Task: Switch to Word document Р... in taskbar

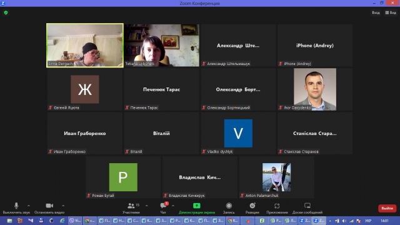Action: pos(175,221)
